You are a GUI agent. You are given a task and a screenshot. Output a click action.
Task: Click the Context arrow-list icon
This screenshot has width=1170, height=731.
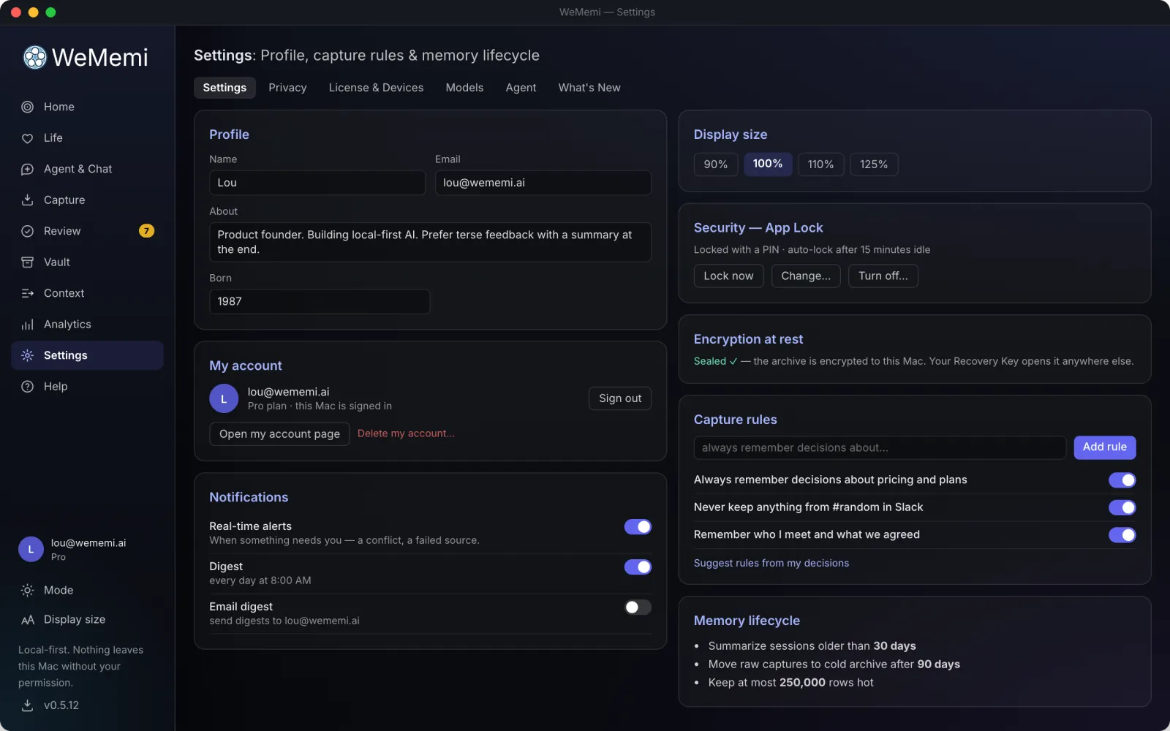coord(27,293)
